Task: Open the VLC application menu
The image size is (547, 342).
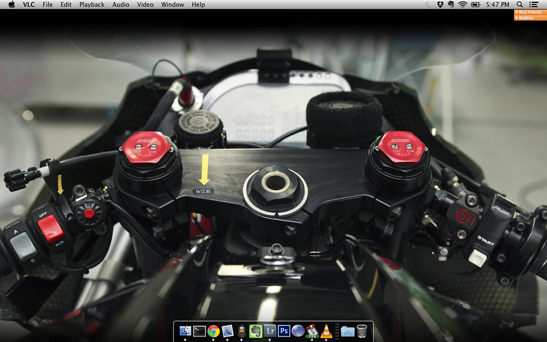Action: pyautogui.click(x=28, y=4)
